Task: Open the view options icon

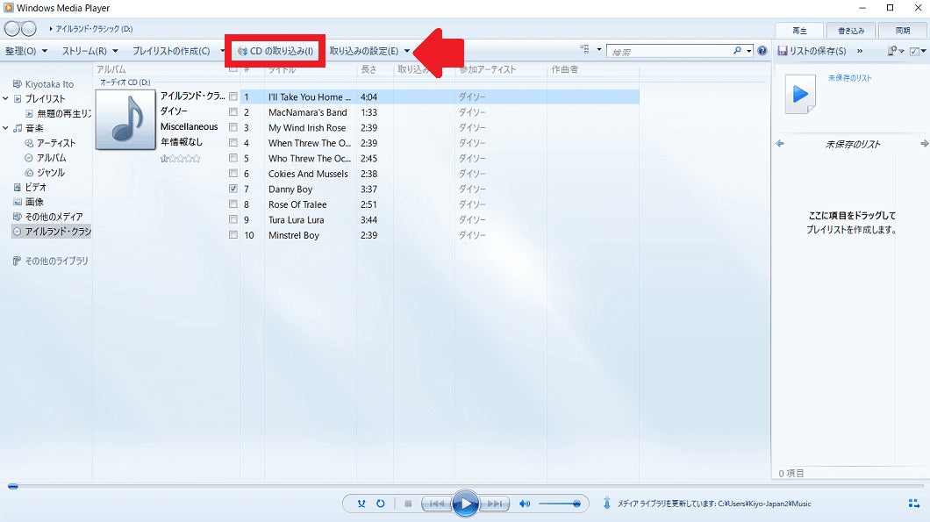Action: pyautogui.click(x=585, y=50)
